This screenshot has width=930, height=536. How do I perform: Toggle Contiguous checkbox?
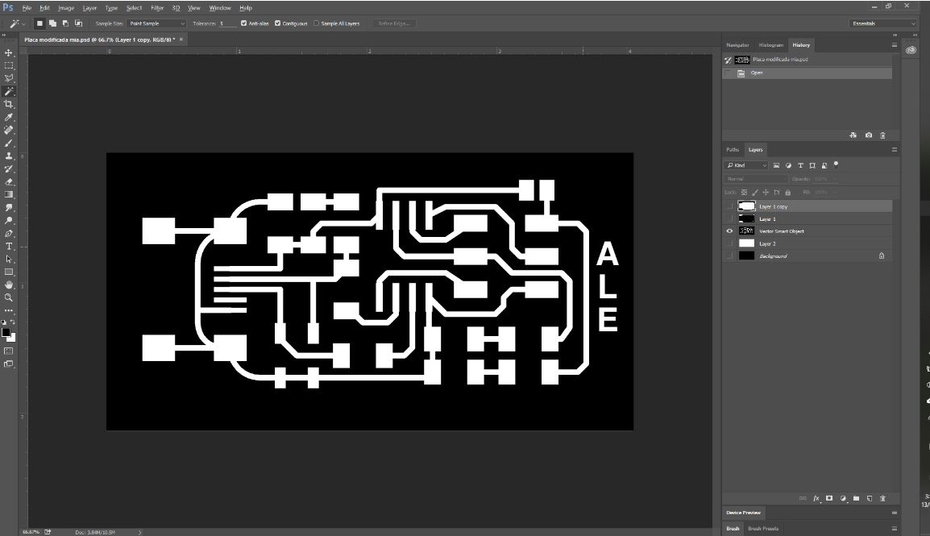pos(277,23)
